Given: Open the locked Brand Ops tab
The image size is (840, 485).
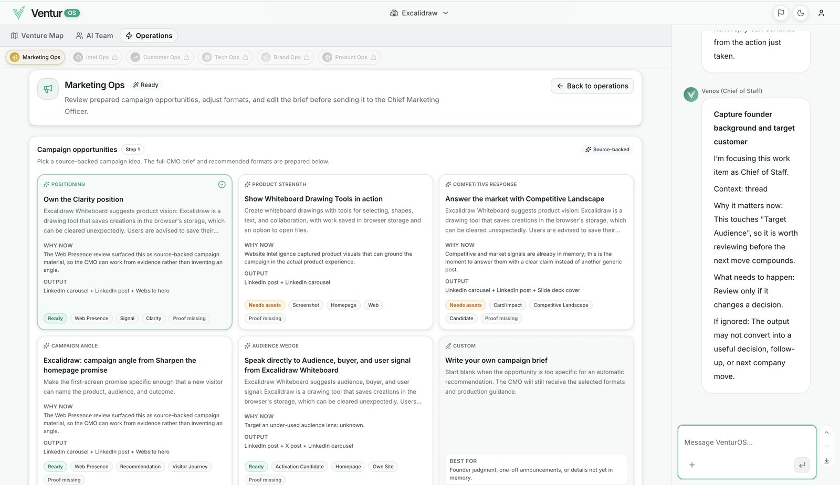Looking at the screenshot, I should point(286,57).
